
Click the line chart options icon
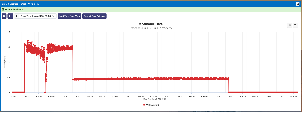click(10, 16)
